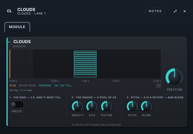Viewport: 193px width, 134px height.
Task: Click the PITCH knob
Action: pos(132,106)
